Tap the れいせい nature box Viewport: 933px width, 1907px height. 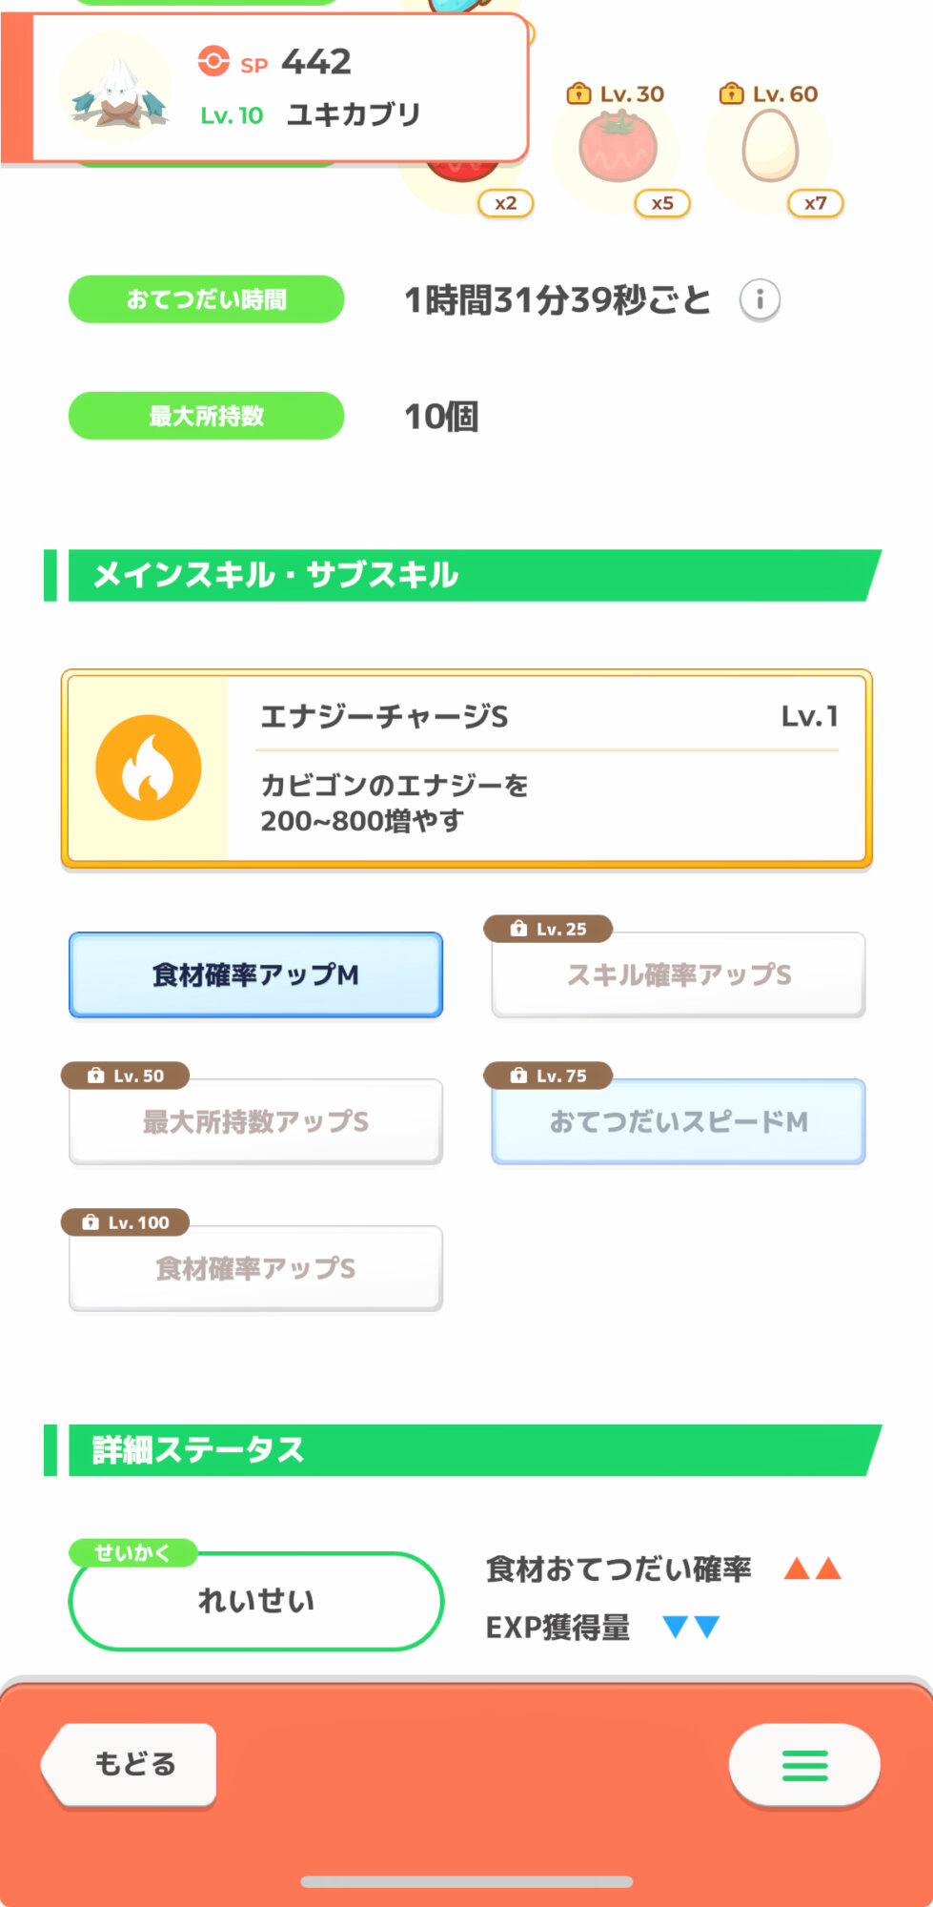tap(255, 1601)
